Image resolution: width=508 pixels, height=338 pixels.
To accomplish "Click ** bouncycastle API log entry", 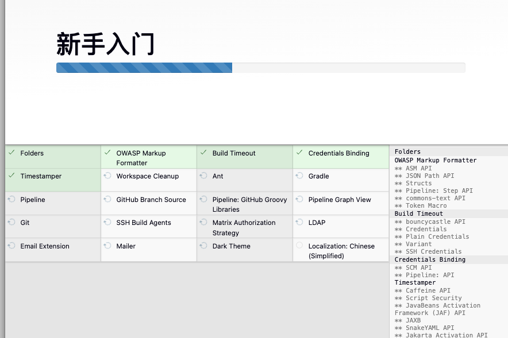I will pyautogui.click(x=430, y=222).
